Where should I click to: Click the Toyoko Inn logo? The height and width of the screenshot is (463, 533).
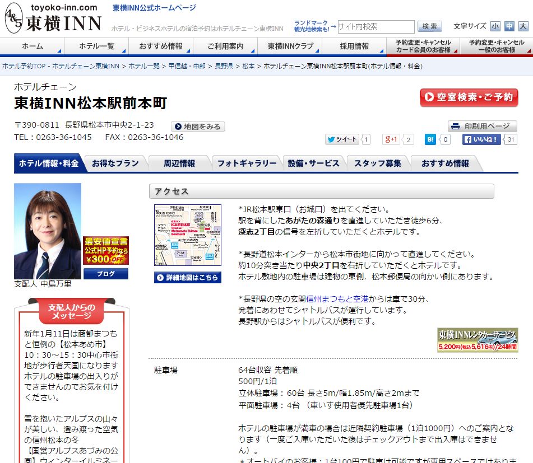click(53, 18)
